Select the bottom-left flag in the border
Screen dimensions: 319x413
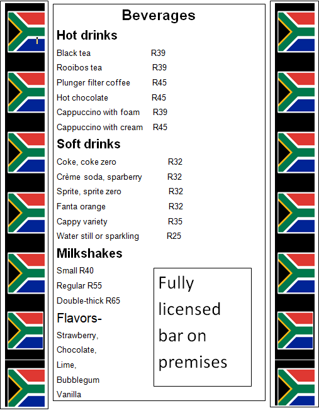(x=26, y=387)
